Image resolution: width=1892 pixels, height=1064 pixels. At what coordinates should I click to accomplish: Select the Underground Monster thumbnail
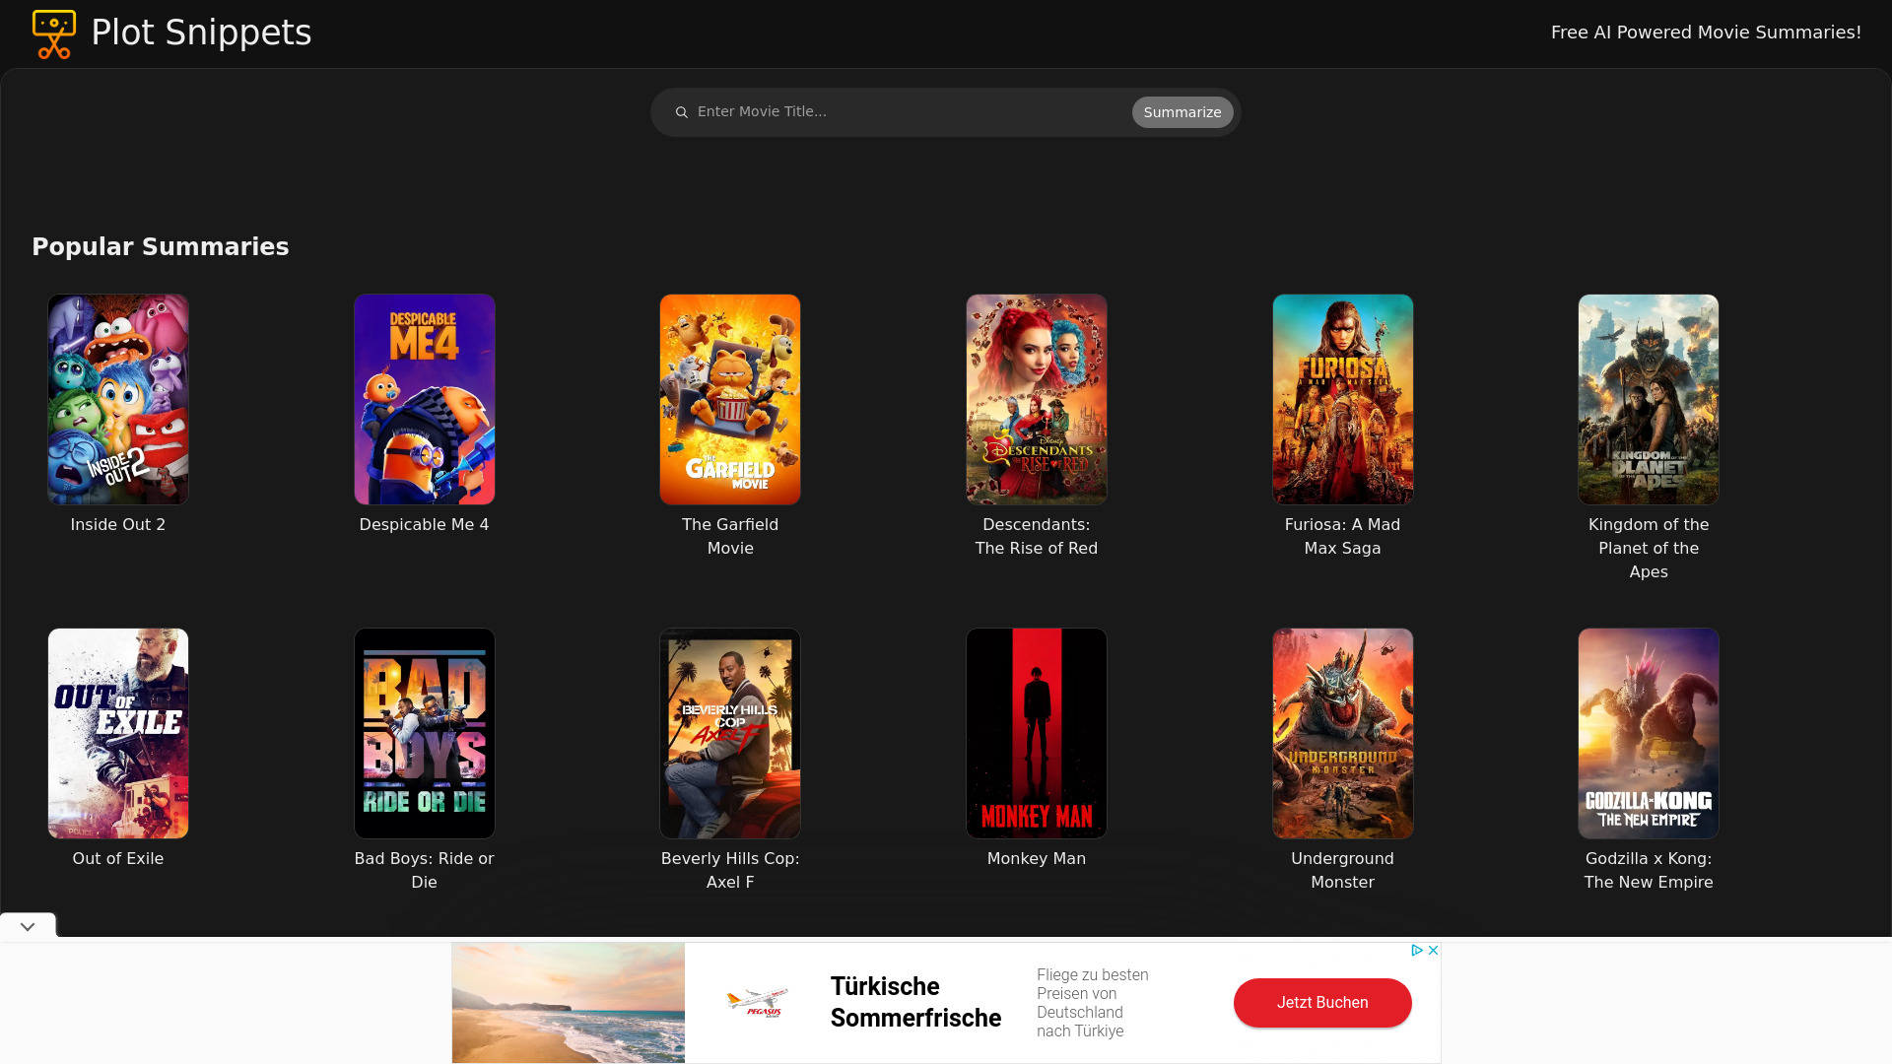[x=1342, y=733]
